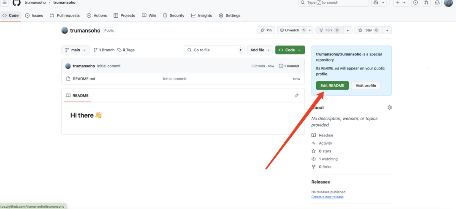456x209 pixels.
Task: Expand the main branch dropdown
Action: pyautogui.click(x=76, y=50)
